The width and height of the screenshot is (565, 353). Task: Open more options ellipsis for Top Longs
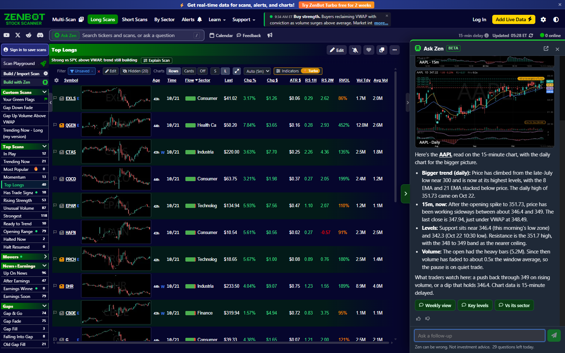point(395,50)
